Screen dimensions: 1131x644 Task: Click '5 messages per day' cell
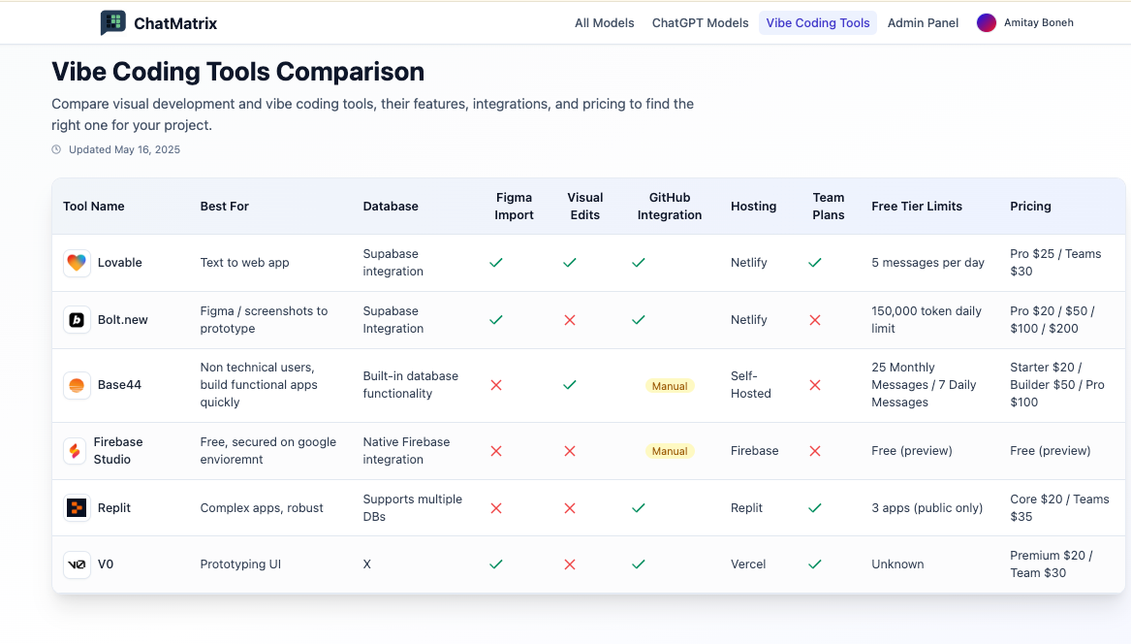click(x=927, y=263)
